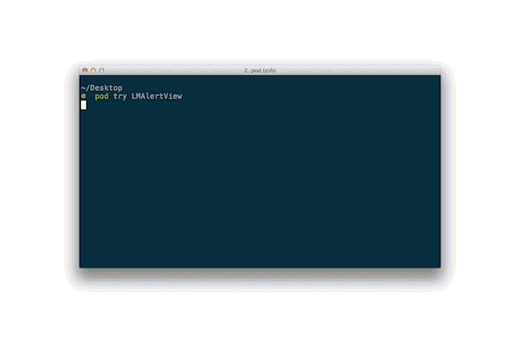Click the LMAlertView argument text

(x=157, y=96)
